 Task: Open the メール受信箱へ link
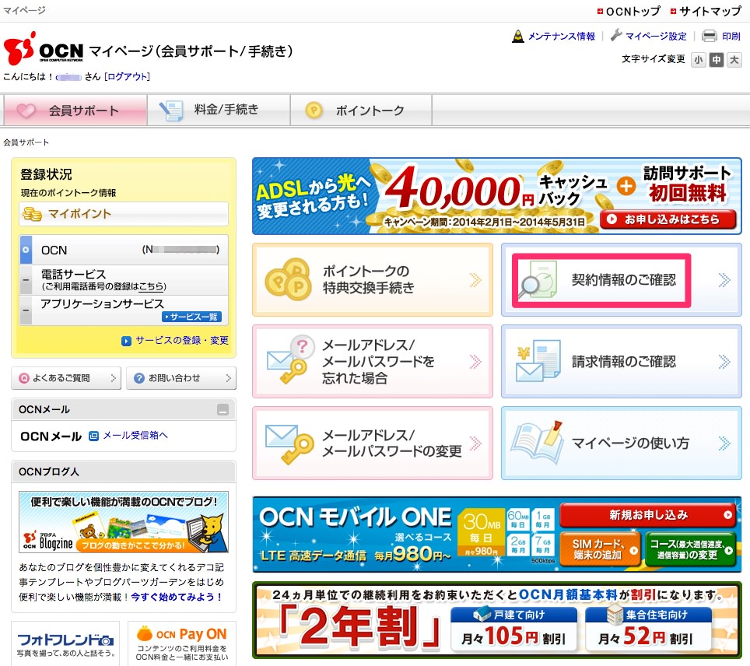coord(135,436)
